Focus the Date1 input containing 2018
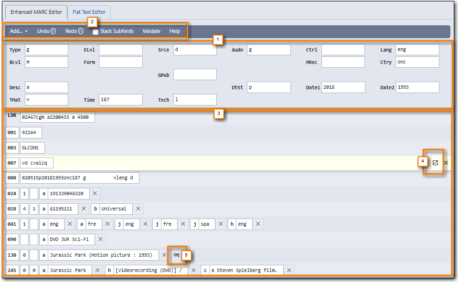458x282 pixels. coord(343,87)
